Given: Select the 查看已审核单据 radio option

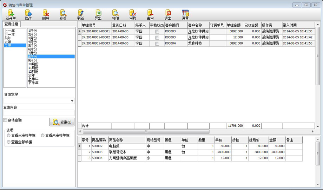Looking at the screenshot, I should 9,135.
